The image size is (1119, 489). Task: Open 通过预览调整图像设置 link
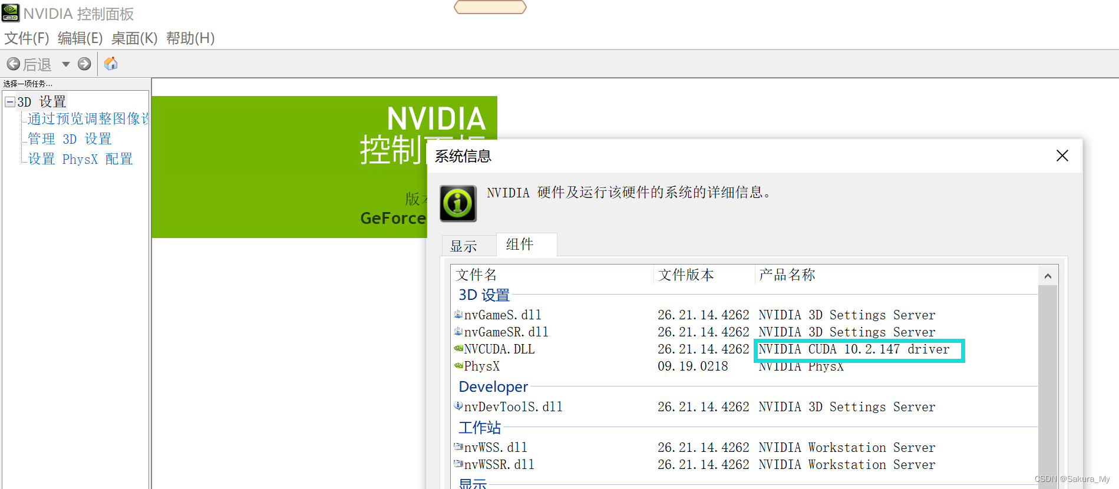click(x=88, y=118)
